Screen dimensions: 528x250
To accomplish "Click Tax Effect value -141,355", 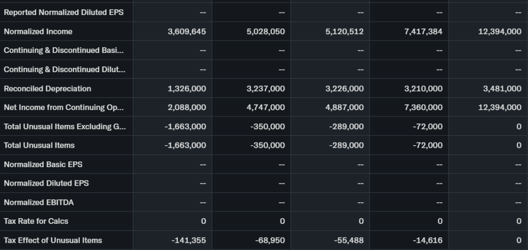I will tap(189, 240).
